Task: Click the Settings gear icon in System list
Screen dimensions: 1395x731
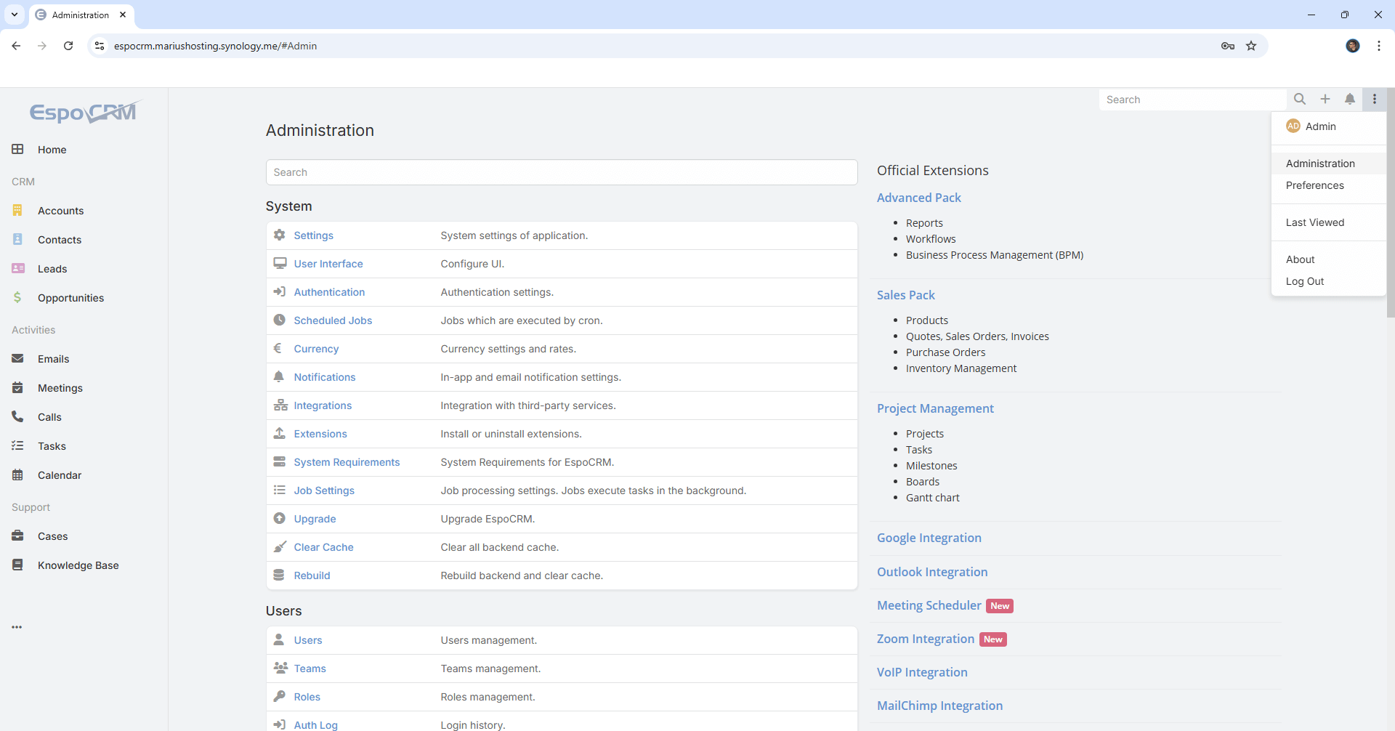Action: 279,235
